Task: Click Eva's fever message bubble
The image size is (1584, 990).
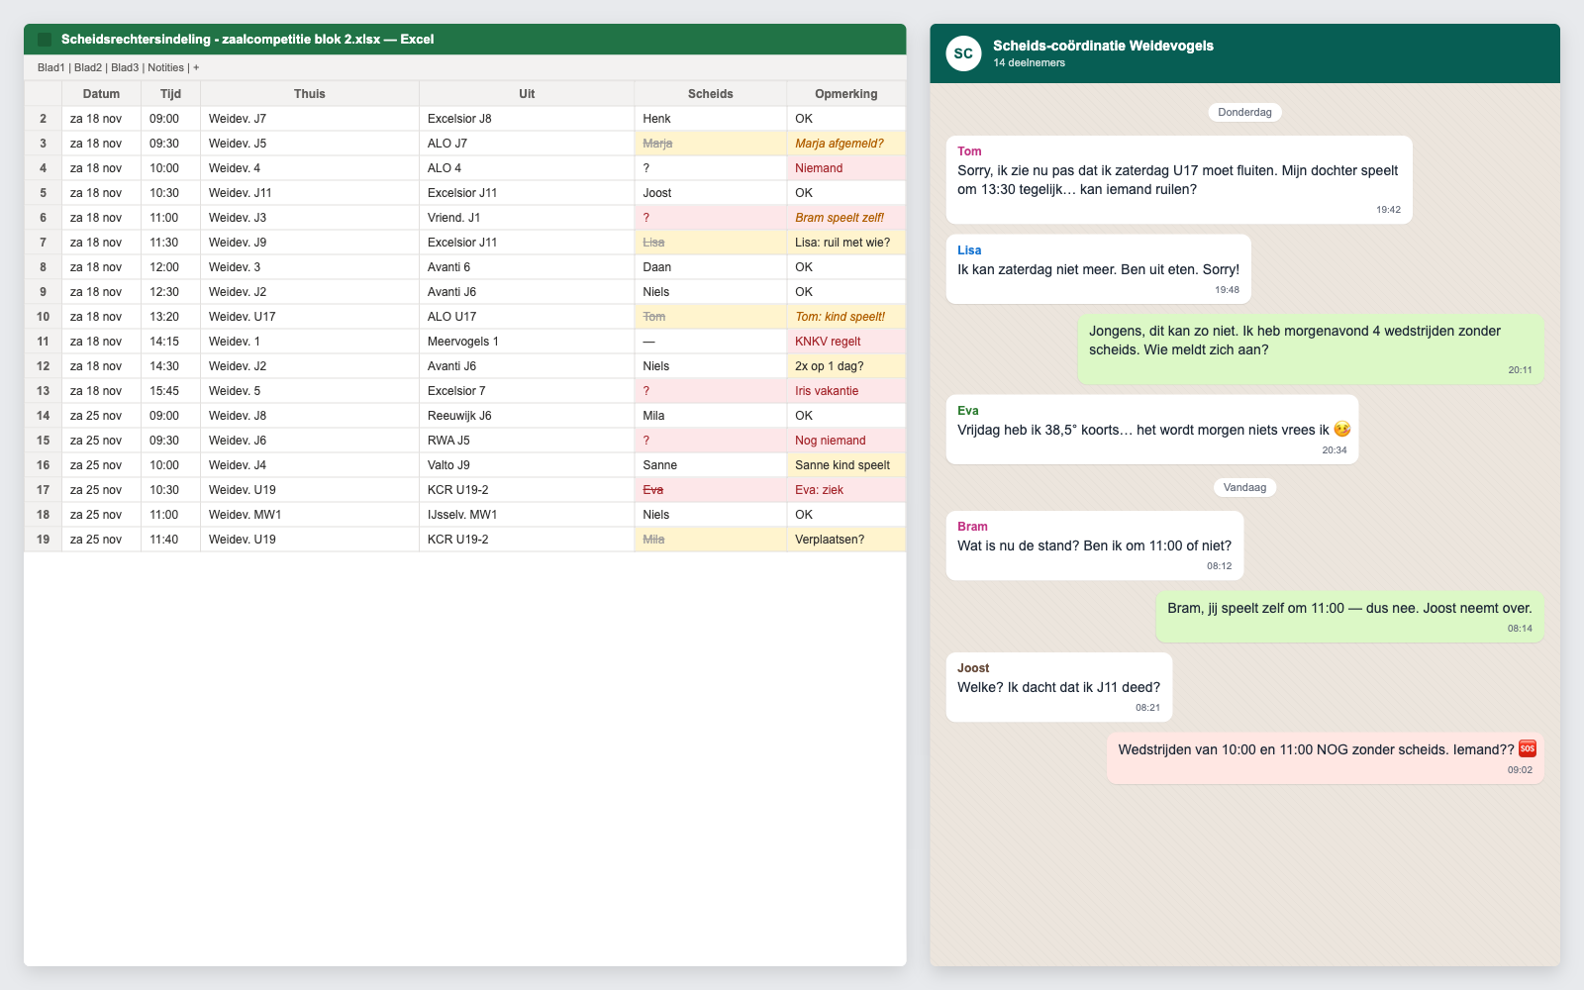Action: coord(1152,430)
